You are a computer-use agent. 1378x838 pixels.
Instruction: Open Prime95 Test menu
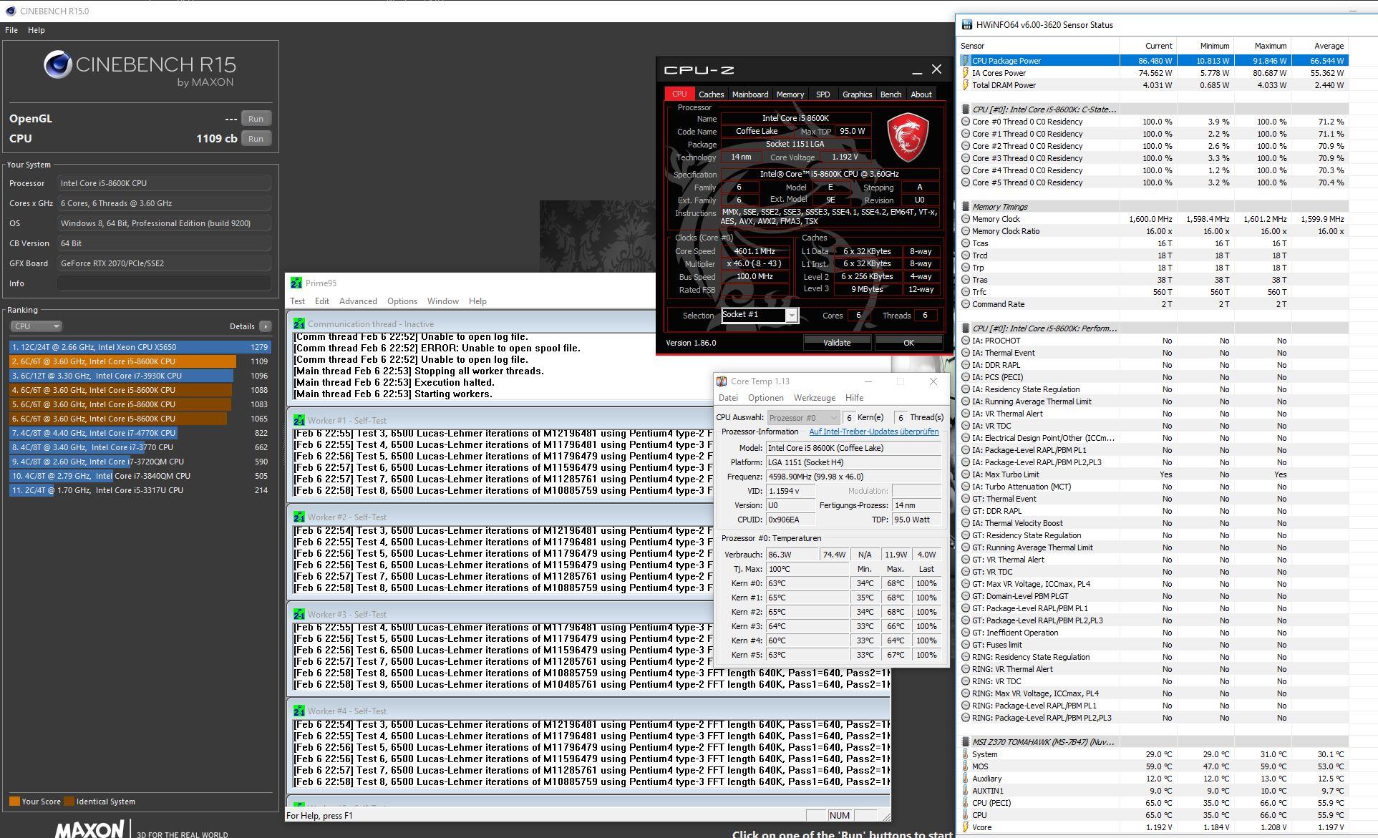coord(297,301)
